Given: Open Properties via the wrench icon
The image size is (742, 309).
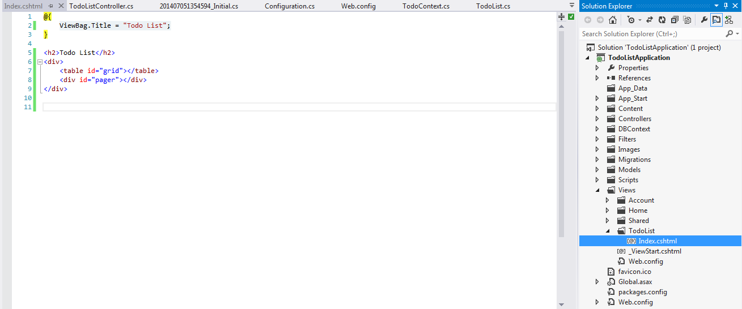Looking at the screenshot, I should (704, 20).
